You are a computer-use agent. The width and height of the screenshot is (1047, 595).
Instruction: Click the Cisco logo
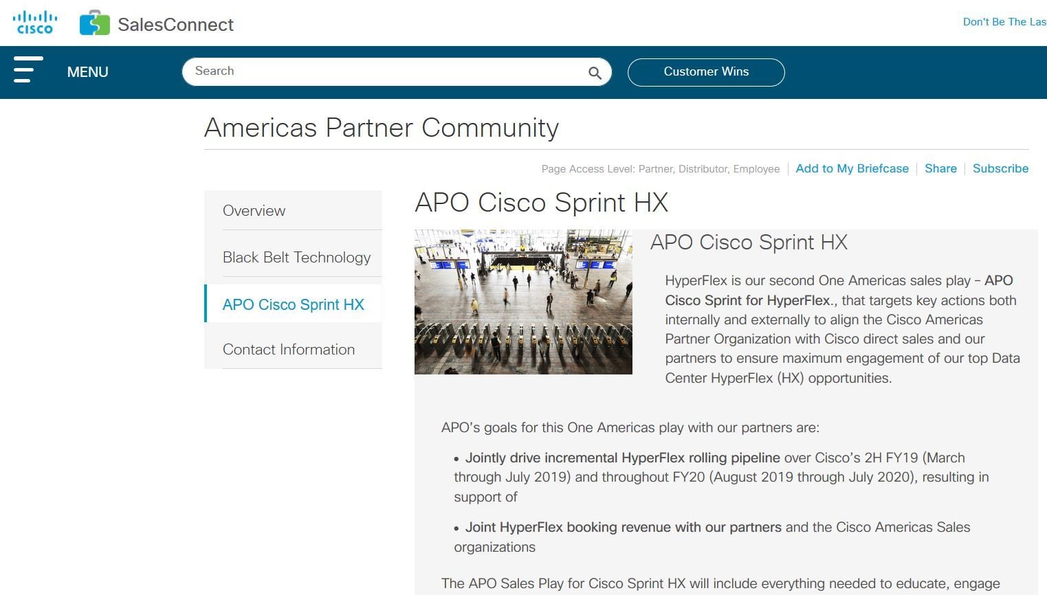click(x=35, y=23)
